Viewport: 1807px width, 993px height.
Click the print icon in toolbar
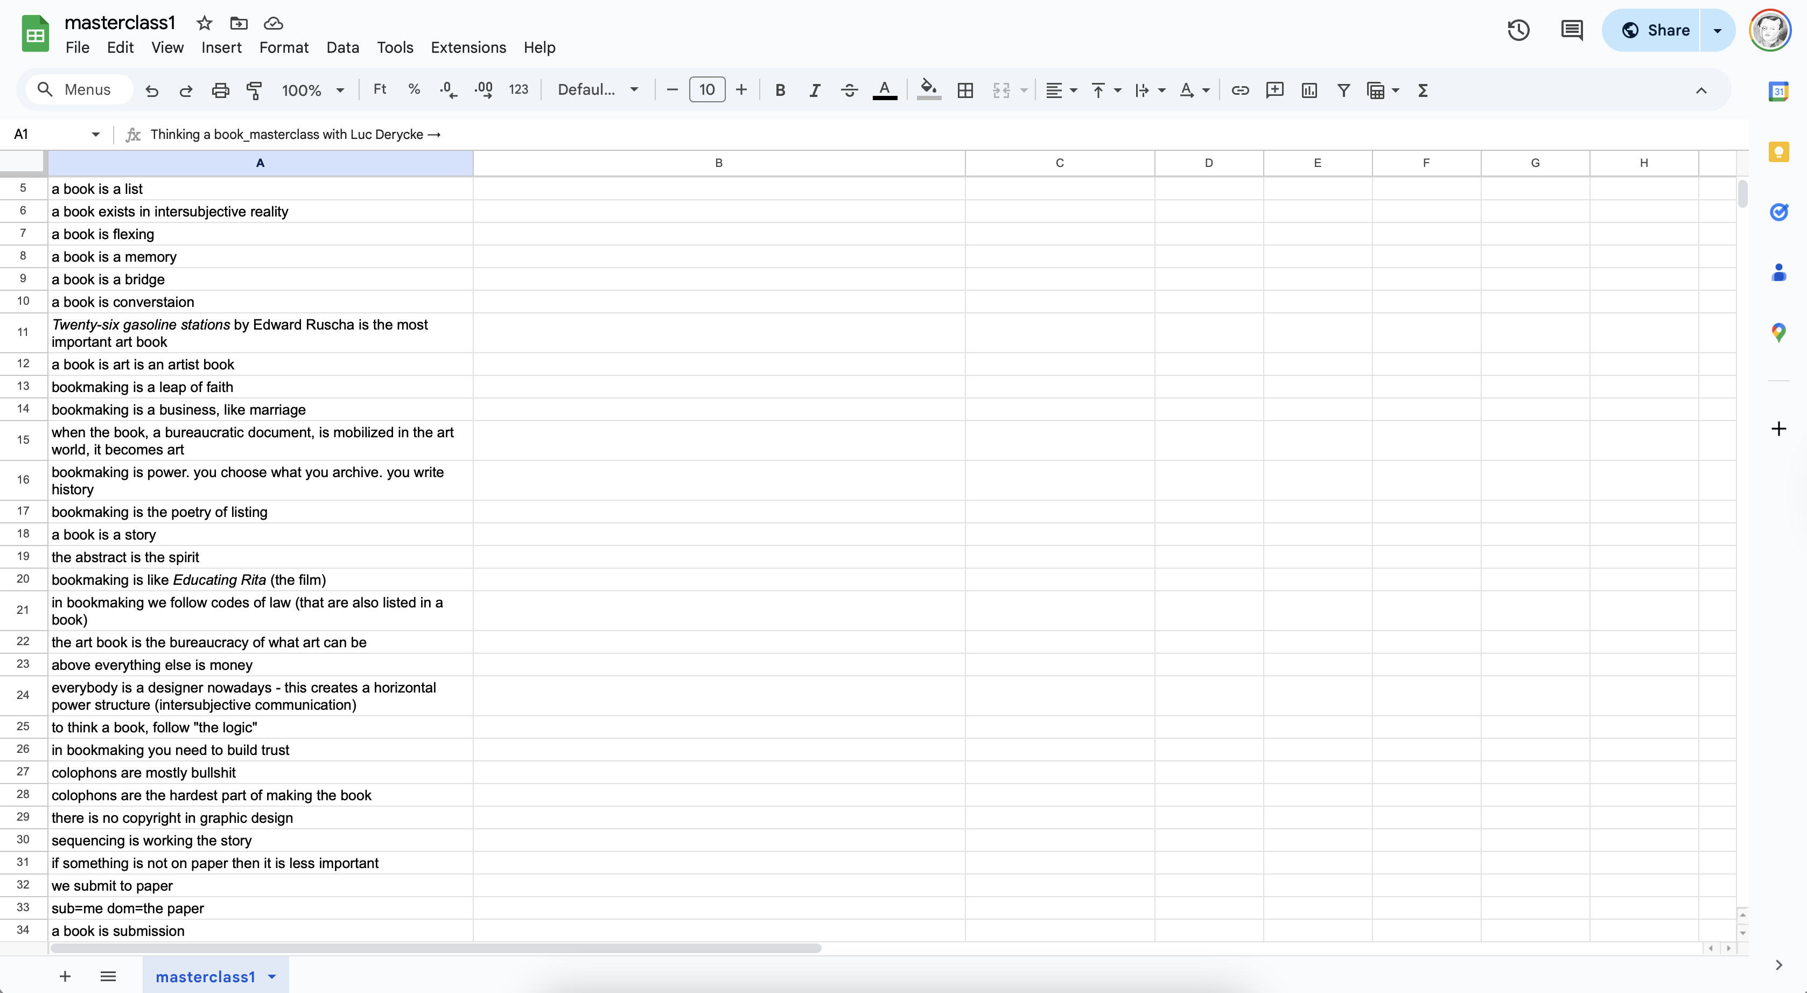pos(220,90)
